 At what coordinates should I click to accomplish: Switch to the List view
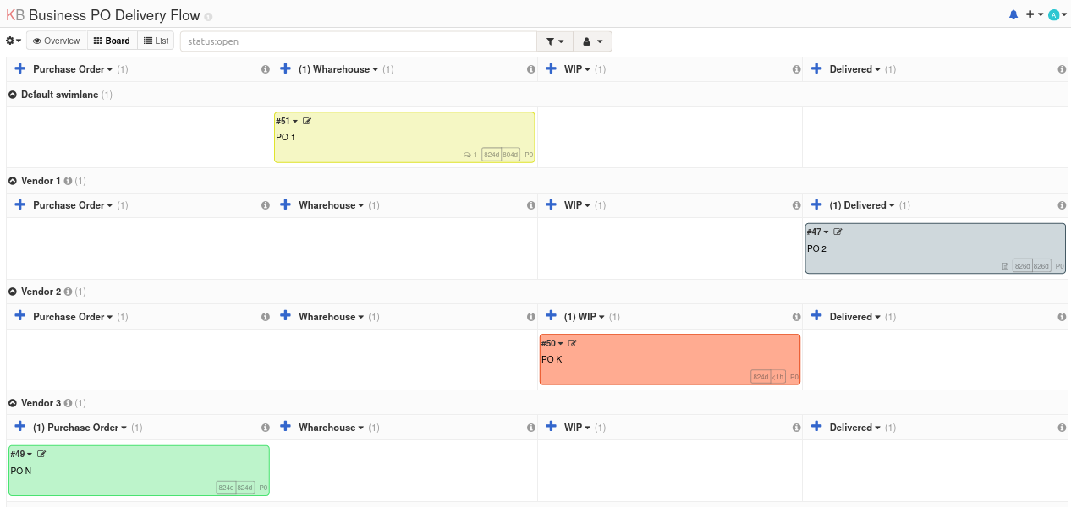click(156, 41)
